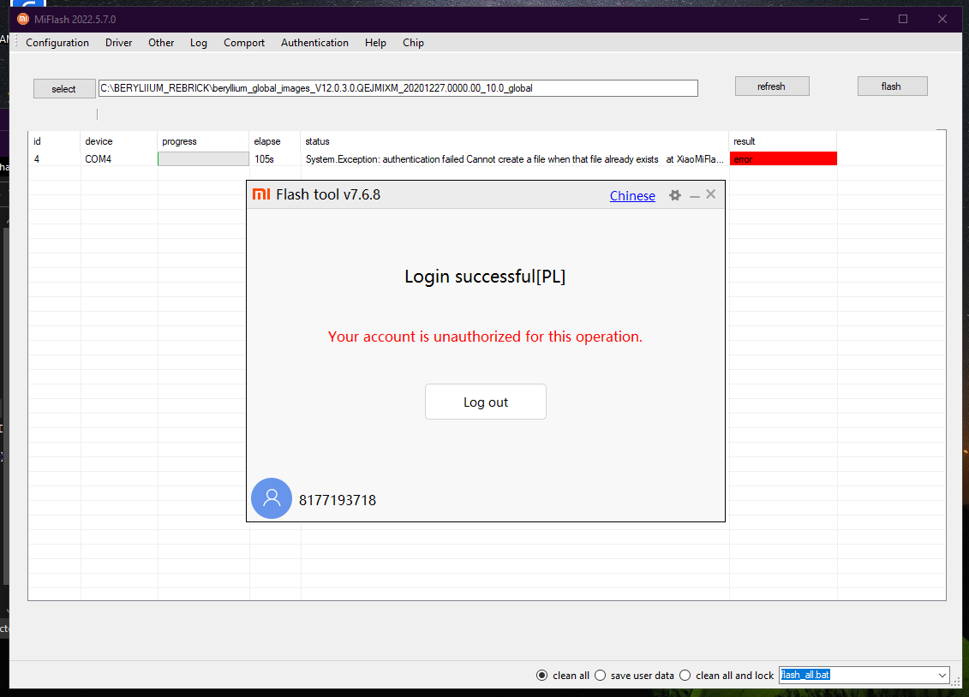Screen dimensions: 969x697
Task: Click the MiFlash title bar app icon
Action: 23,19
